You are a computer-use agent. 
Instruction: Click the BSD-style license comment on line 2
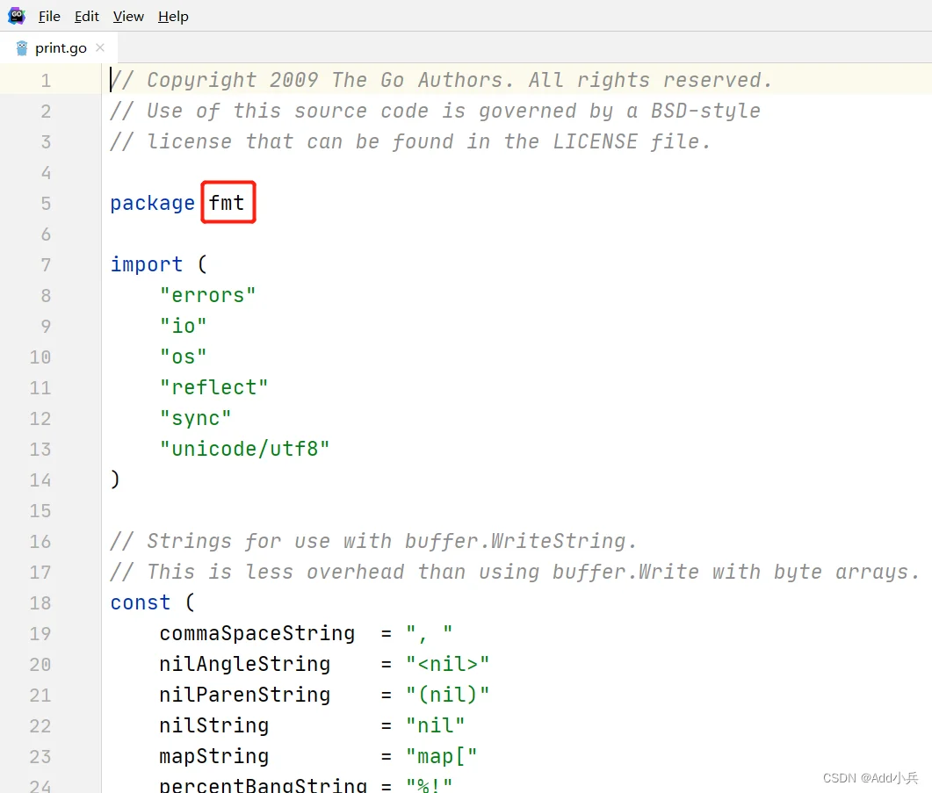click(x=436, y=112)
